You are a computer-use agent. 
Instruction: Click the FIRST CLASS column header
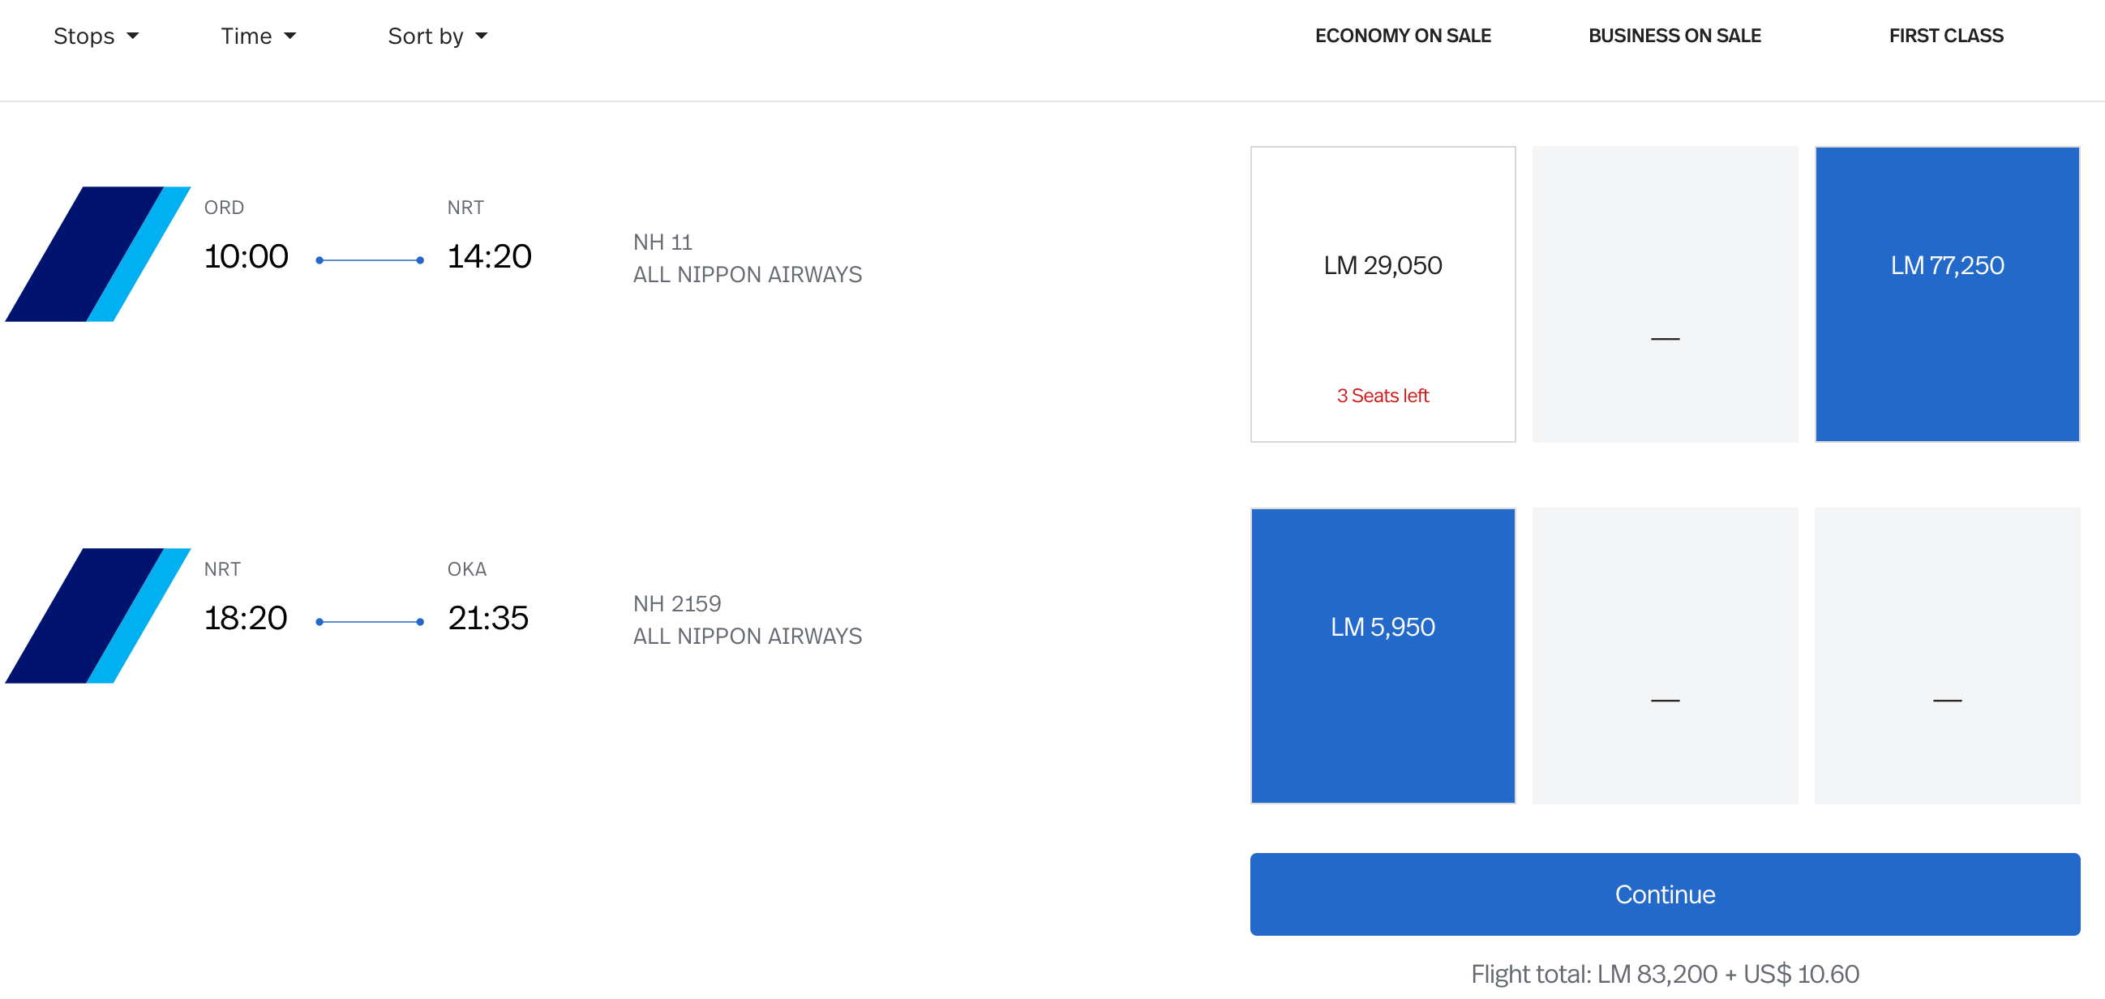point(1945,36)
